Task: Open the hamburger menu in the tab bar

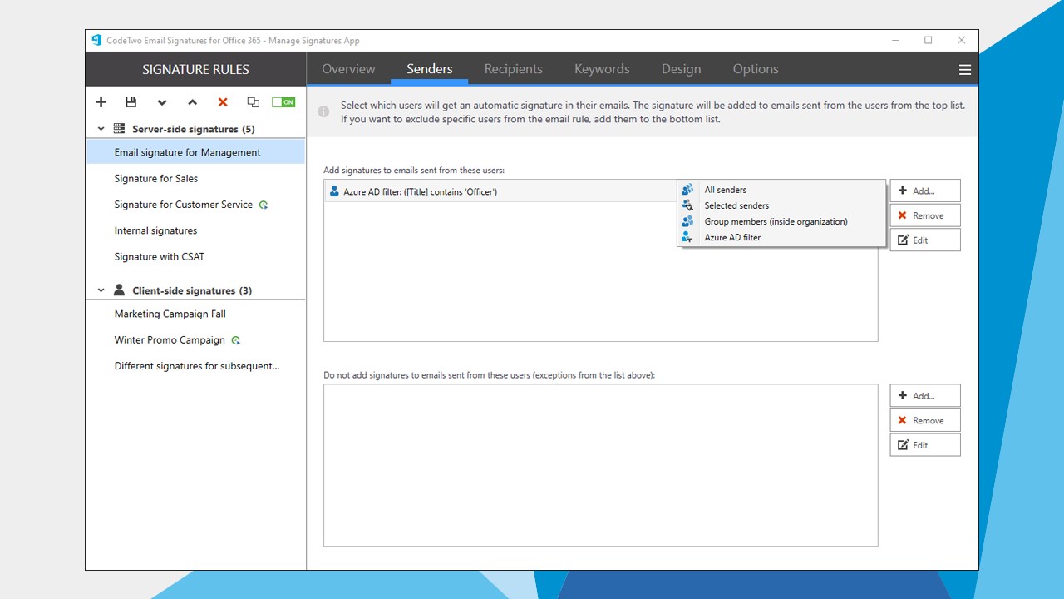Action: point(965,70)
